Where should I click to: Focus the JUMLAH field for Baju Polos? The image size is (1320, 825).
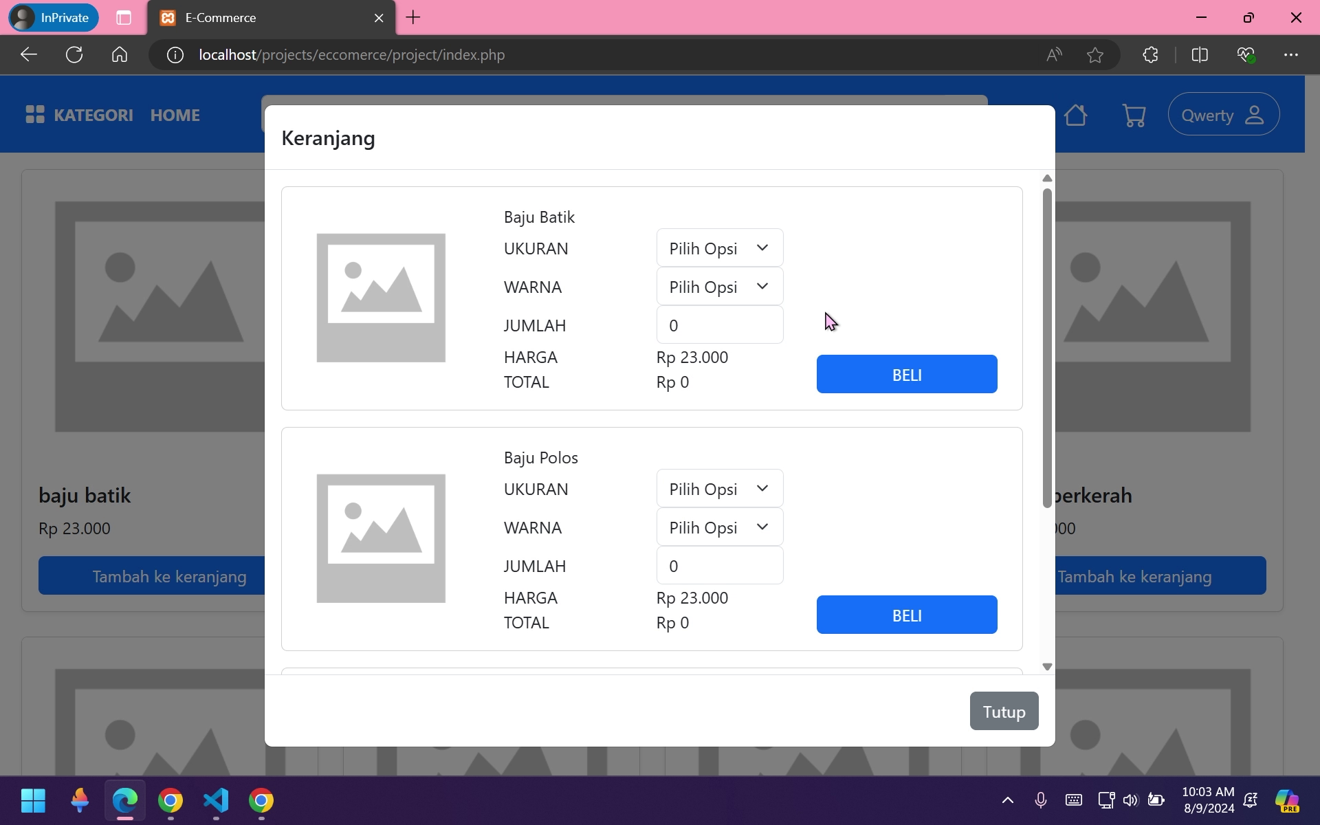720,566
